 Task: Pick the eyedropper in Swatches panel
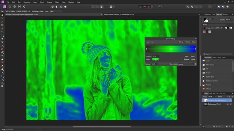pyautogui.click(x=210, y=19)
